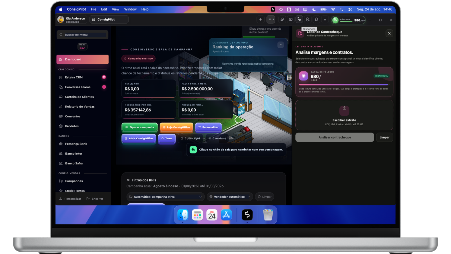
Task: Click the green Operar campanha button
Action: [x=140, y=127]
